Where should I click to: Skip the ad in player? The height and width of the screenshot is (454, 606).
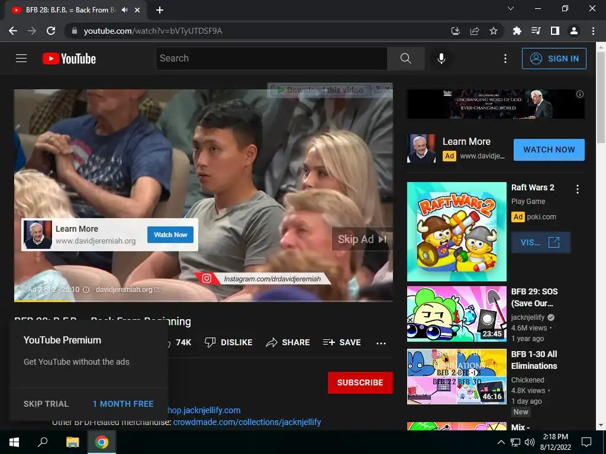point(362,239)
